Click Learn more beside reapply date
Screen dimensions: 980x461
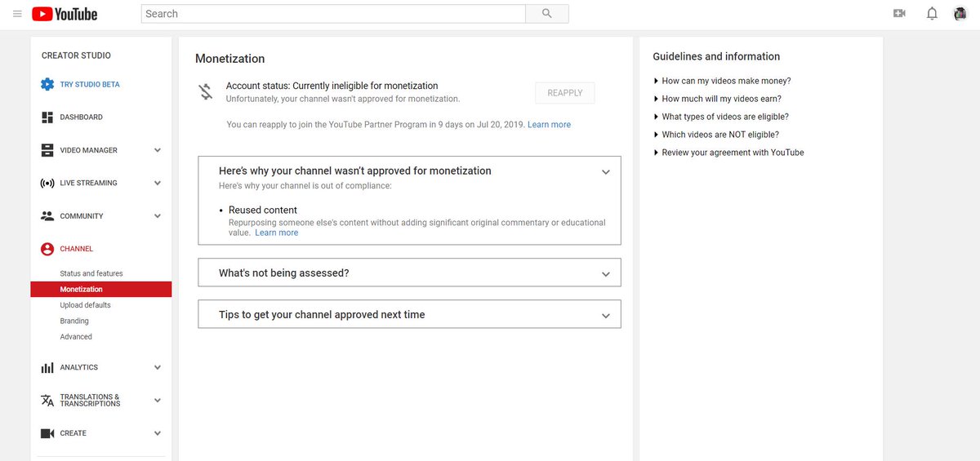tap(549, 125)
